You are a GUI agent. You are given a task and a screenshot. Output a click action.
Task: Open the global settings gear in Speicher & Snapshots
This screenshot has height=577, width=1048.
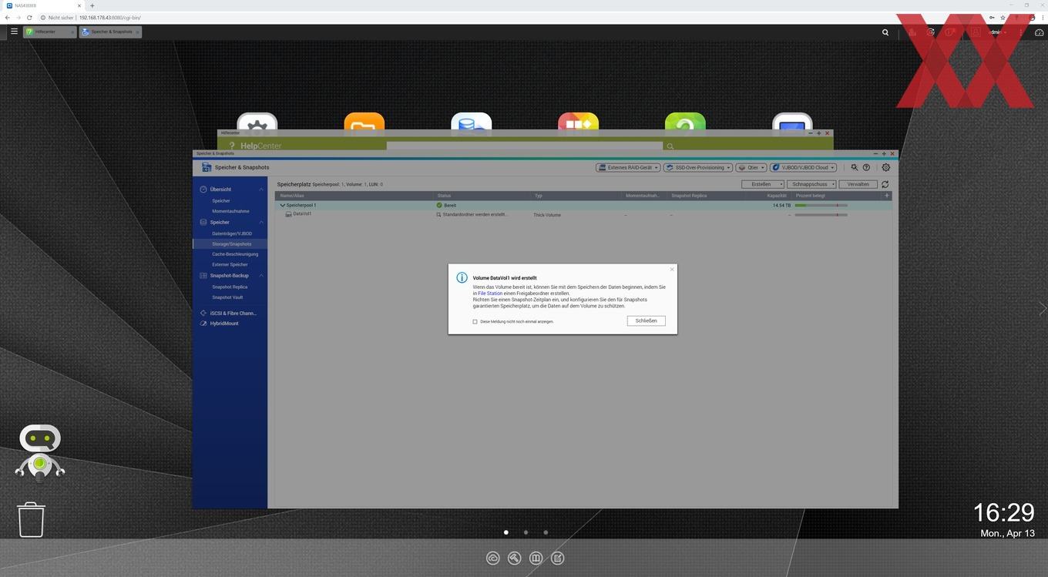(x=885, y=167)
